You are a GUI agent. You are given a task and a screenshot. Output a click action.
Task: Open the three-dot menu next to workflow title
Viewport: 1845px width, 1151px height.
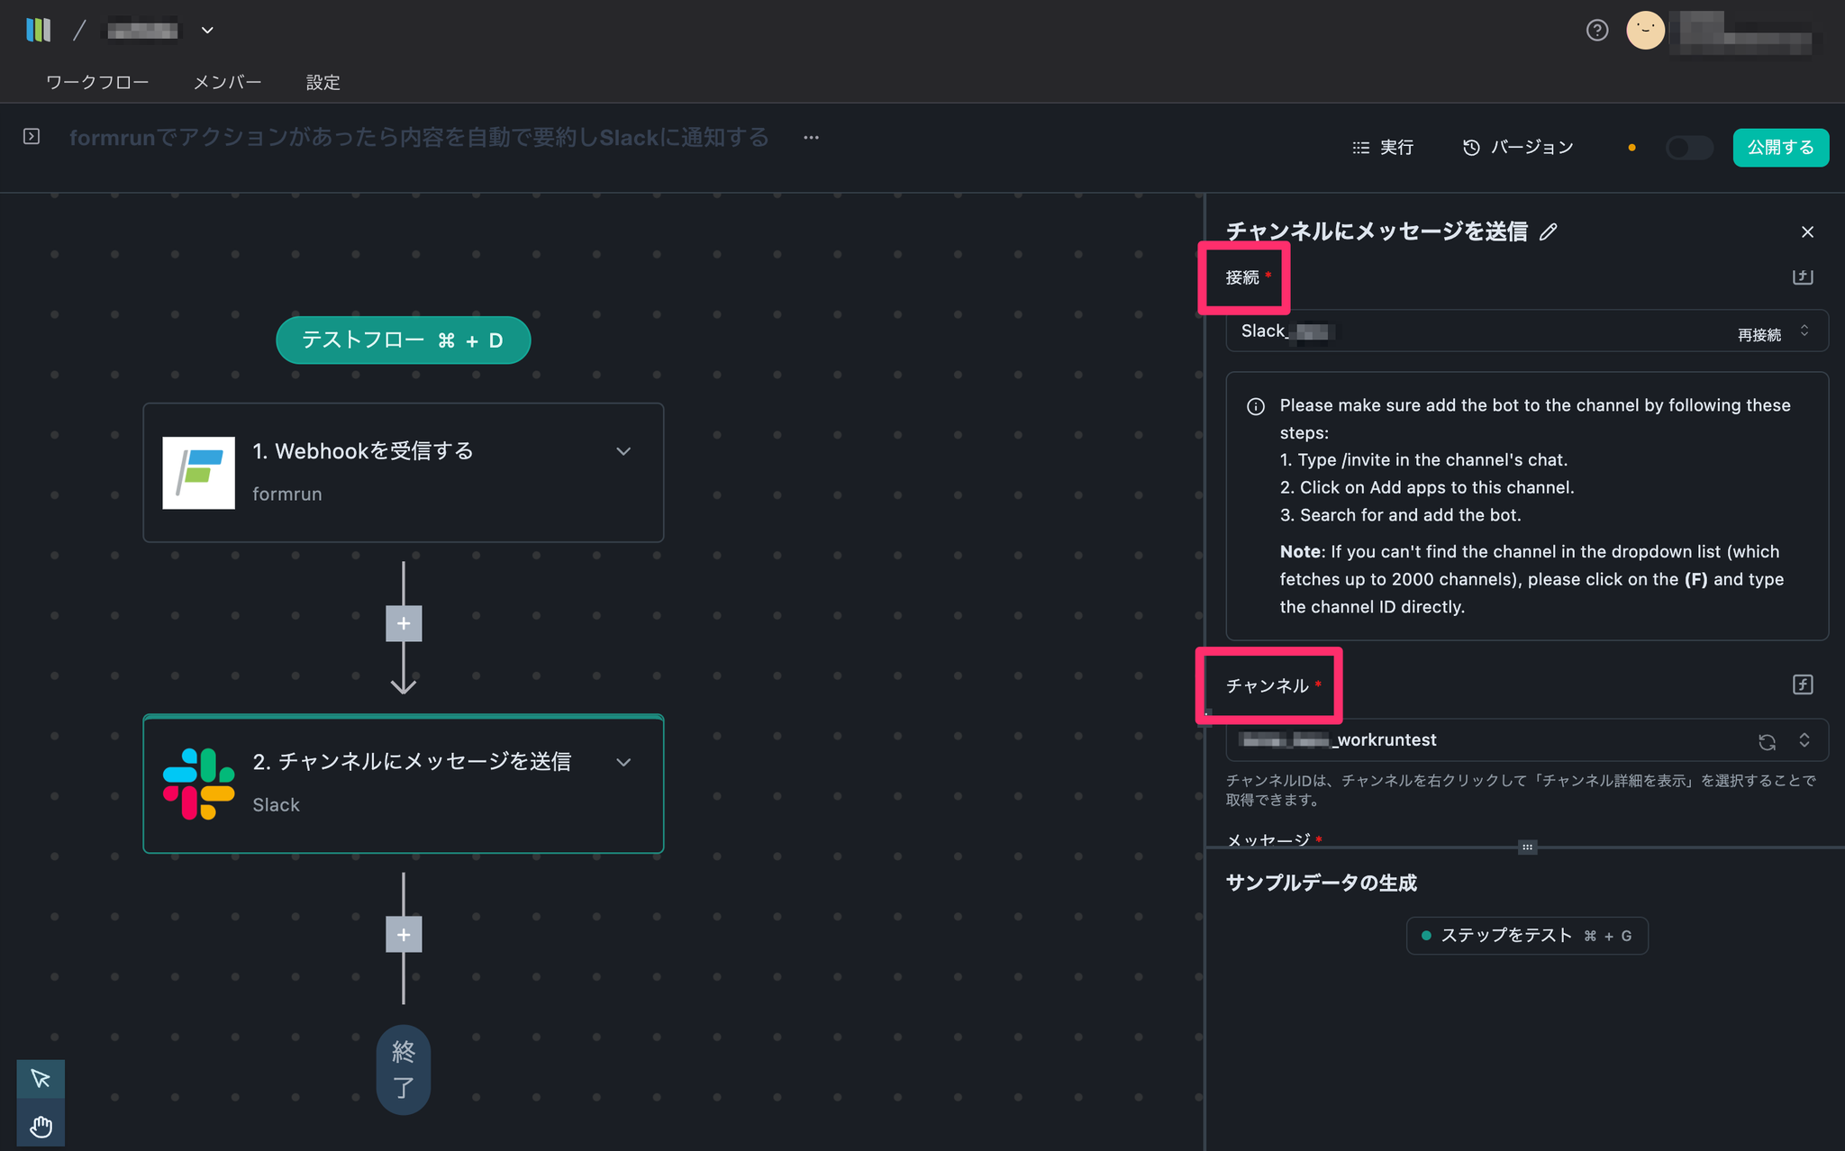point(811,138)
